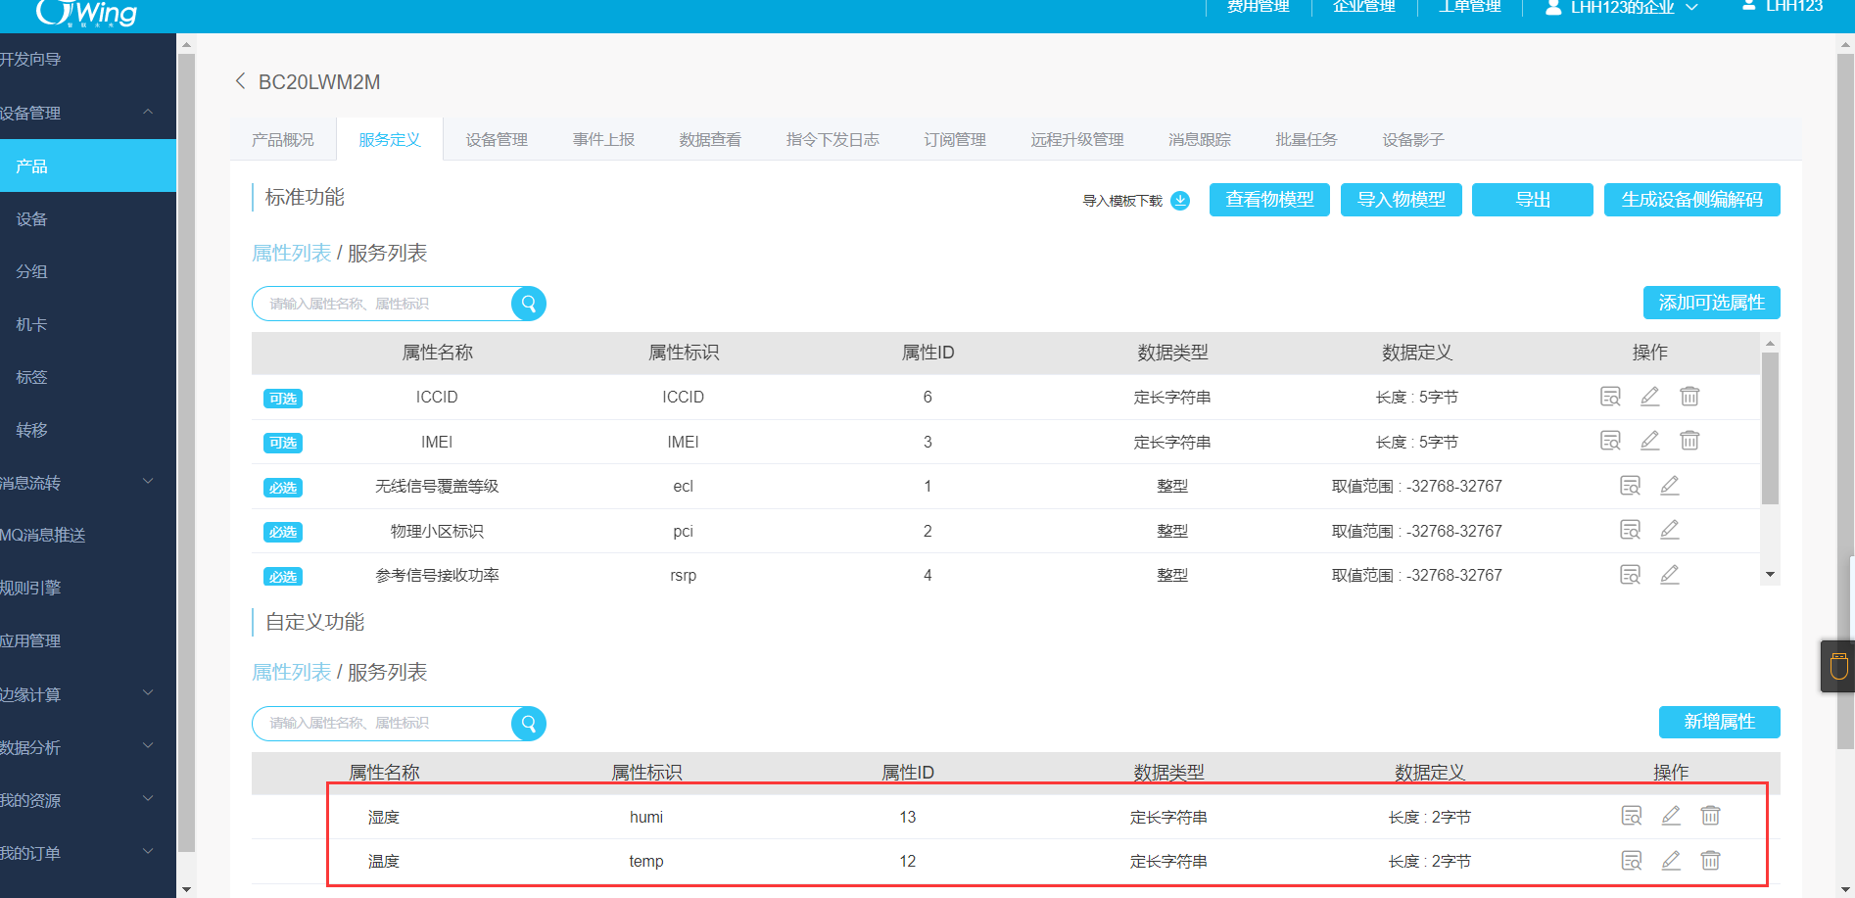Screen dimensions: 1855x898
Task: Click search icon in 标准功能 section
Action: pyautogui.click(x=529, y=304)
